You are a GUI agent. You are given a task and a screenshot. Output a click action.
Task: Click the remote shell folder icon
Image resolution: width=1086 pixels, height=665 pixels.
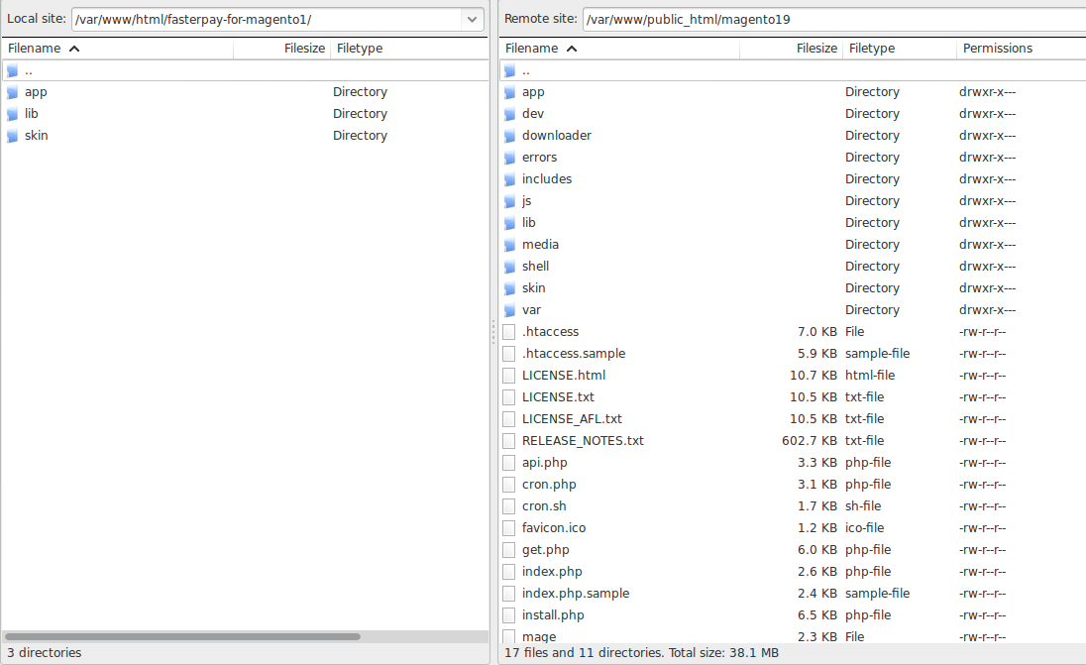point(509,267)
